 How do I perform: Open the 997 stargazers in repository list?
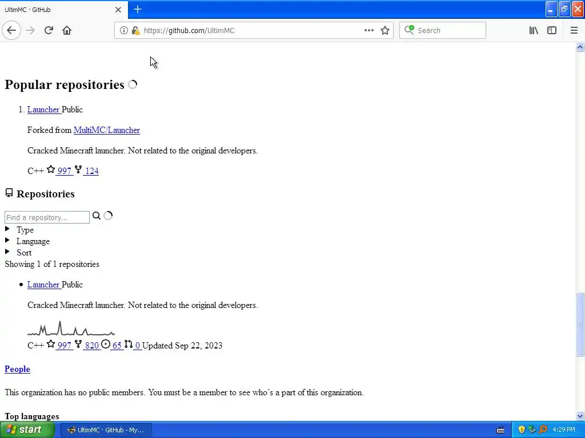(64, 345)
